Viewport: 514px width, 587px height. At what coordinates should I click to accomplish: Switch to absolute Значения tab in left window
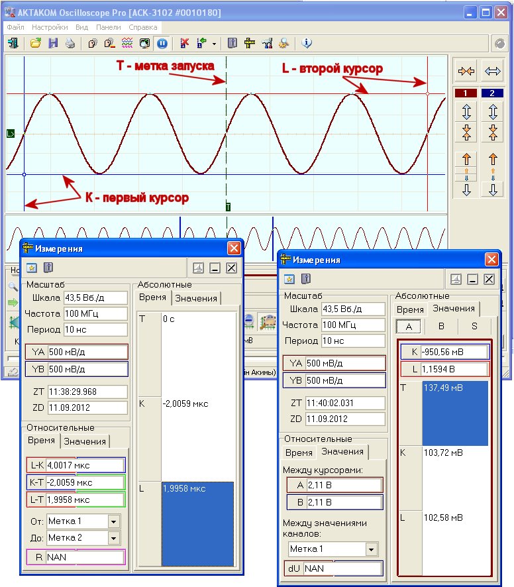click(196, 298)
